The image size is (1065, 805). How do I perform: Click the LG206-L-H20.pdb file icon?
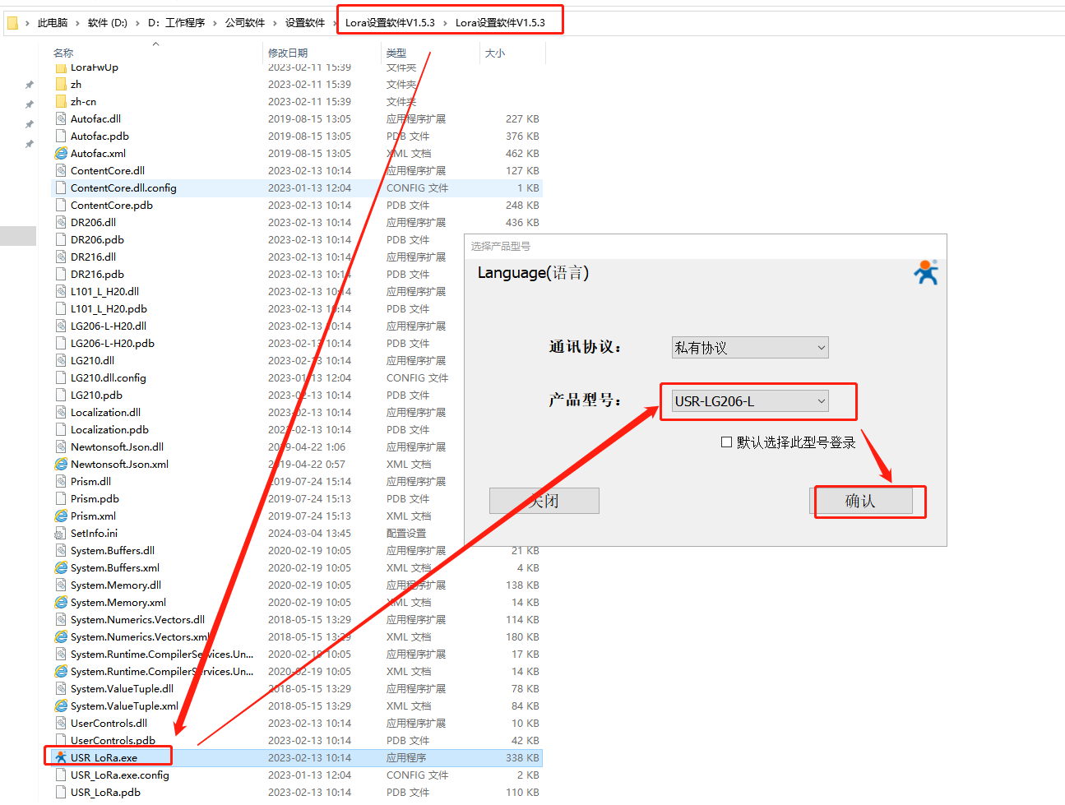61,344
